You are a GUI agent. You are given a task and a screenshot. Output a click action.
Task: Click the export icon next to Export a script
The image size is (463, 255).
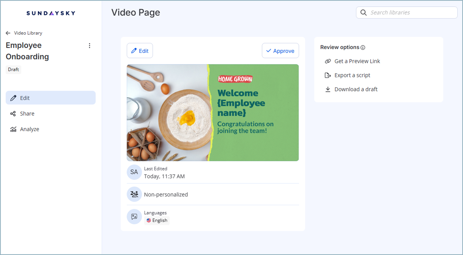(328, 75)
